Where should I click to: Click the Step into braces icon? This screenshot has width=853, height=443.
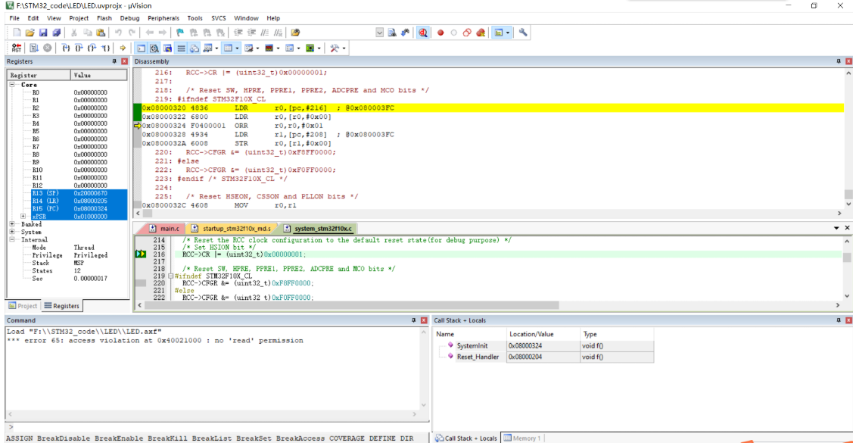[67, 48]
